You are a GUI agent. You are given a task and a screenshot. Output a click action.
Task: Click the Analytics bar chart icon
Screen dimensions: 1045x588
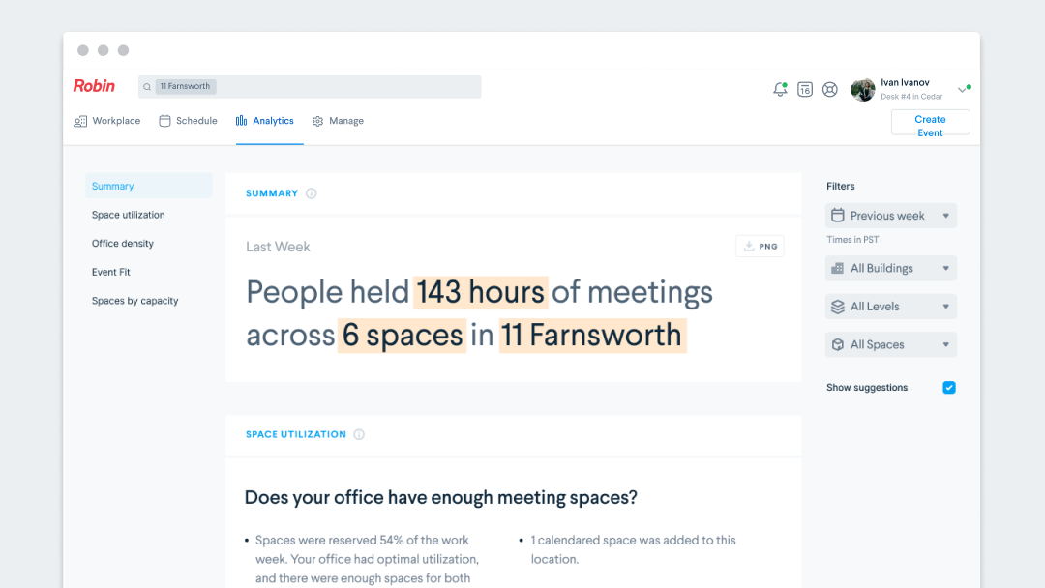pyautogui.click(x=241, y=121)
